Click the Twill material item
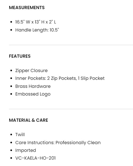 (20, 135)
